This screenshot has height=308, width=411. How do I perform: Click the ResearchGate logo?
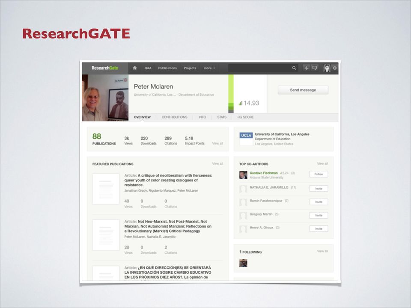click(x=104, y=68)
